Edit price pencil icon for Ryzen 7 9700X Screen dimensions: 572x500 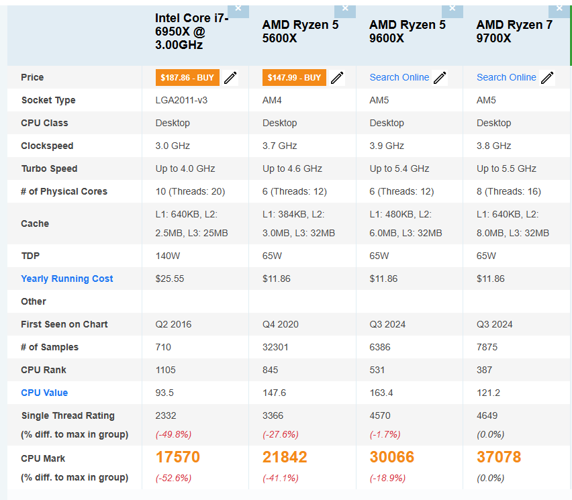[547, 78]
